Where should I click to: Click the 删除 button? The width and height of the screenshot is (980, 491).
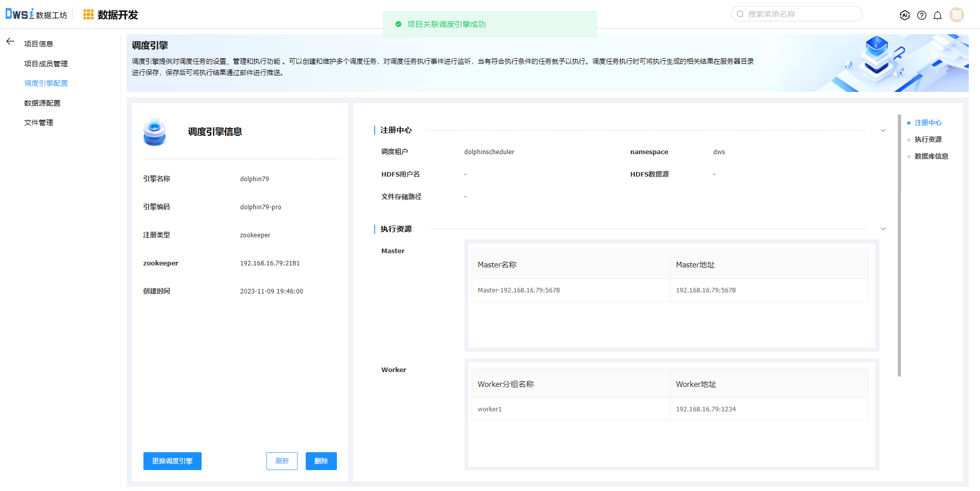pyautogui.click(x=321, y=461)
